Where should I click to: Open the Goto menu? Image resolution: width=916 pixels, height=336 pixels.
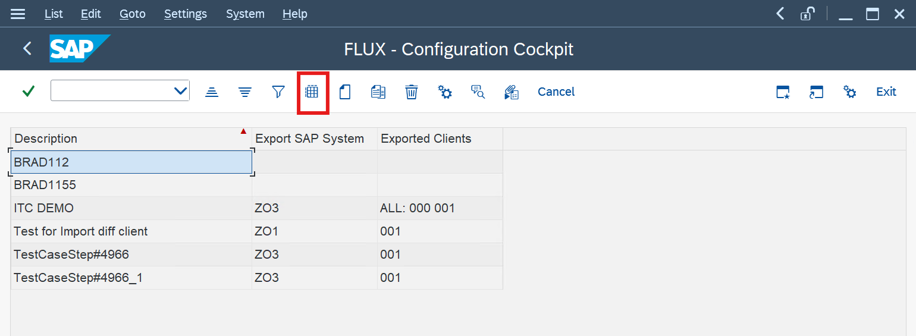(x=132, y=14)
